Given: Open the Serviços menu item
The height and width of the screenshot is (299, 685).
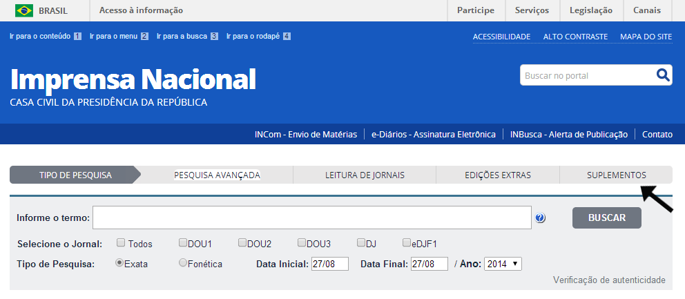Looking at the screenshot, I should point(532,10).
